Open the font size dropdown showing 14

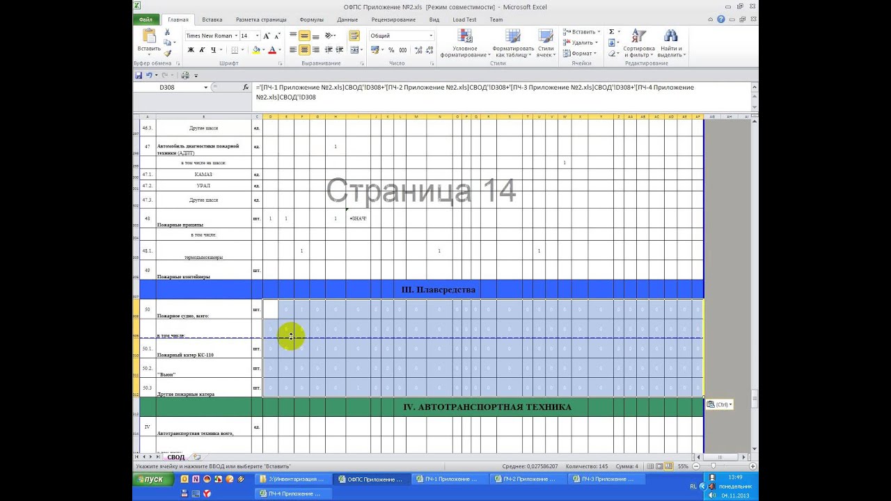click(x=257, y=35)
